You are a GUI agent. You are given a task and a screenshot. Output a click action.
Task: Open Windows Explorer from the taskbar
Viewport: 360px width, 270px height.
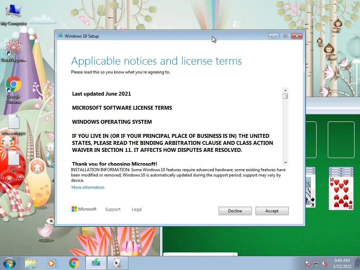pos(31,263)
